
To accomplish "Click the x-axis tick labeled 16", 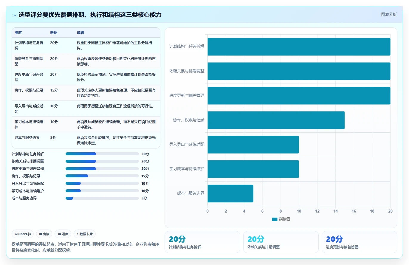I will coord(354,211).
